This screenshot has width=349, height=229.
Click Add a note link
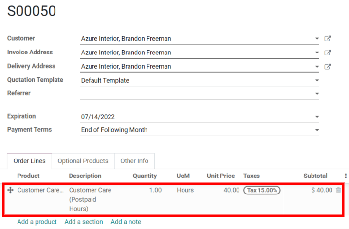pos(126,222)
